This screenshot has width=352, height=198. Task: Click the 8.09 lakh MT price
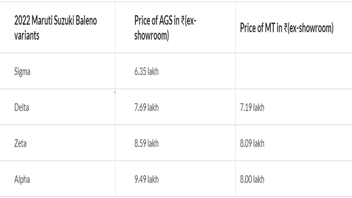click(252, 143)
